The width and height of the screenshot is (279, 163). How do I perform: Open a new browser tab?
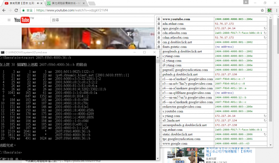pos(91,3)
